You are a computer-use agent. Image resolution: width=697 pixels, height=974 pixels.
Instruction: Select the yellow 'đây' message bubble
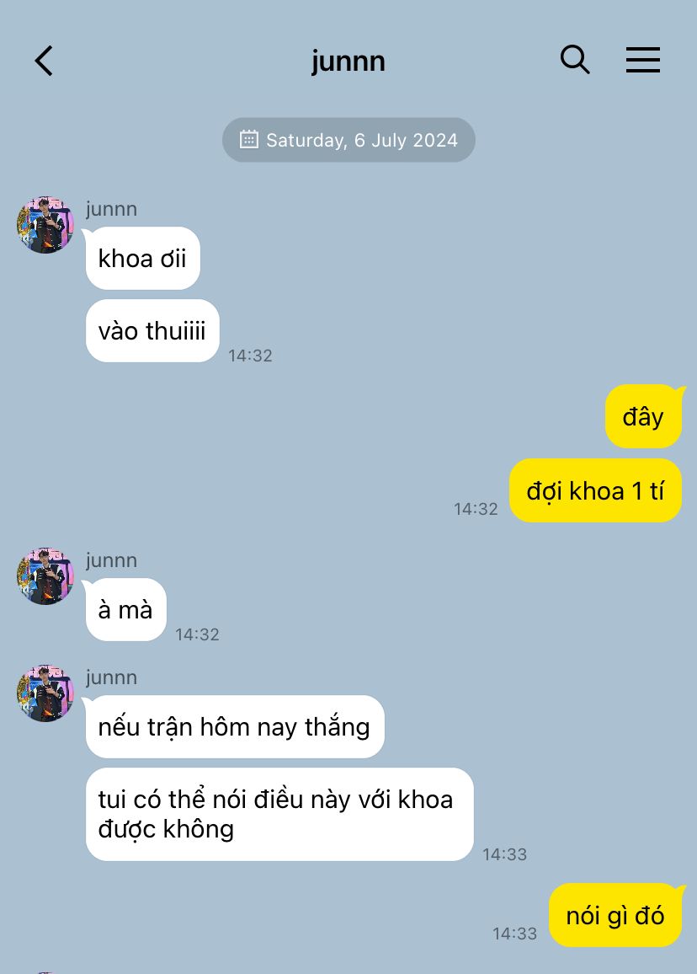[644, 416]
